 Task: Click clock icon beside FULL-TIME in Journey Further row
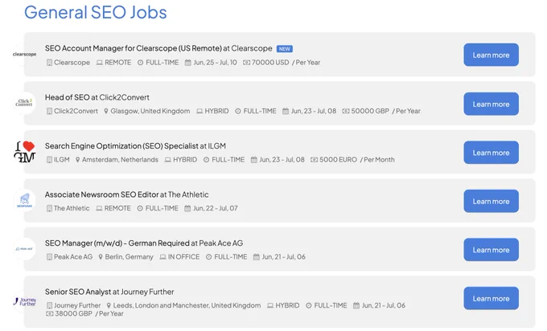tap(309, 305)
